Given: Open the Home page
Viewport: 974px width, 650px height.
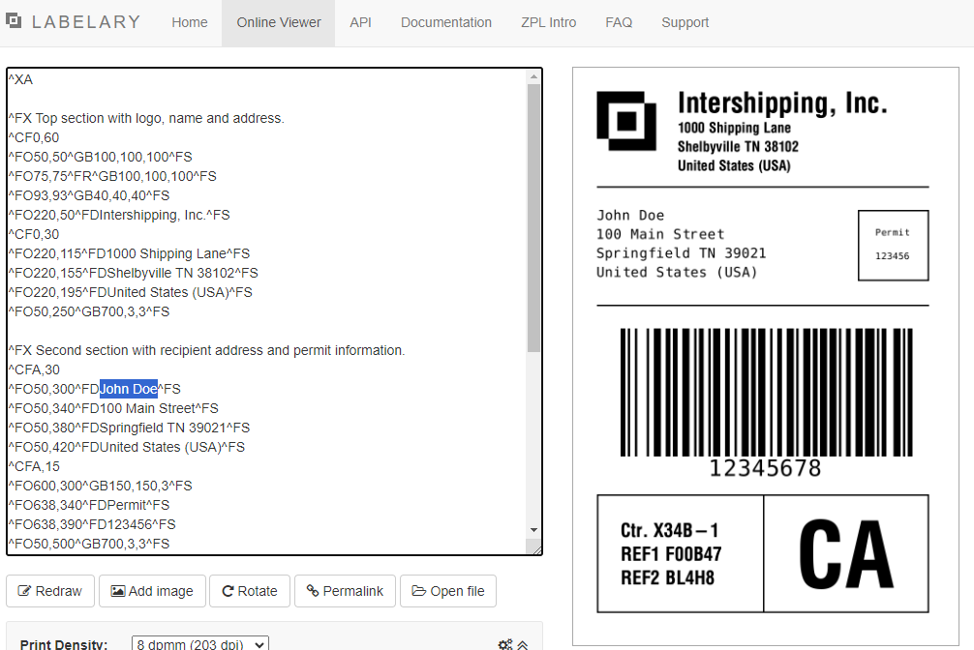Looking at the screenshot, I should (x=190, y=22).
